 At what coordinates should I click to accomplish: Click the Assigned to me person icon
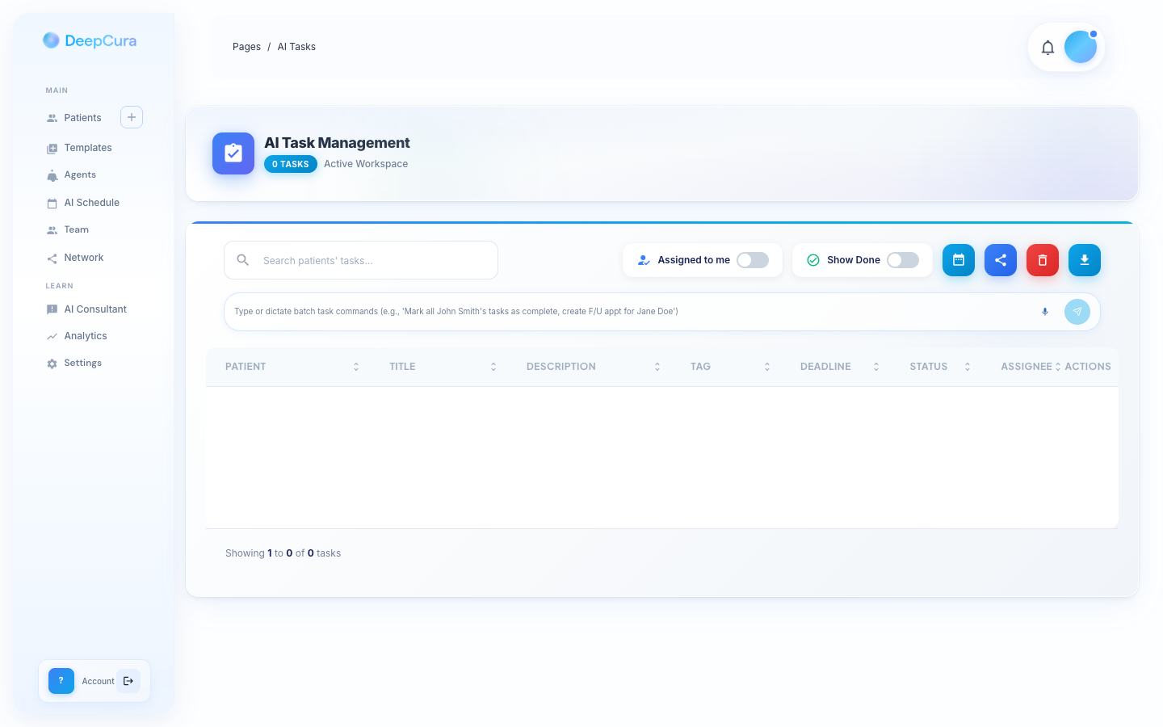[644, 260]
